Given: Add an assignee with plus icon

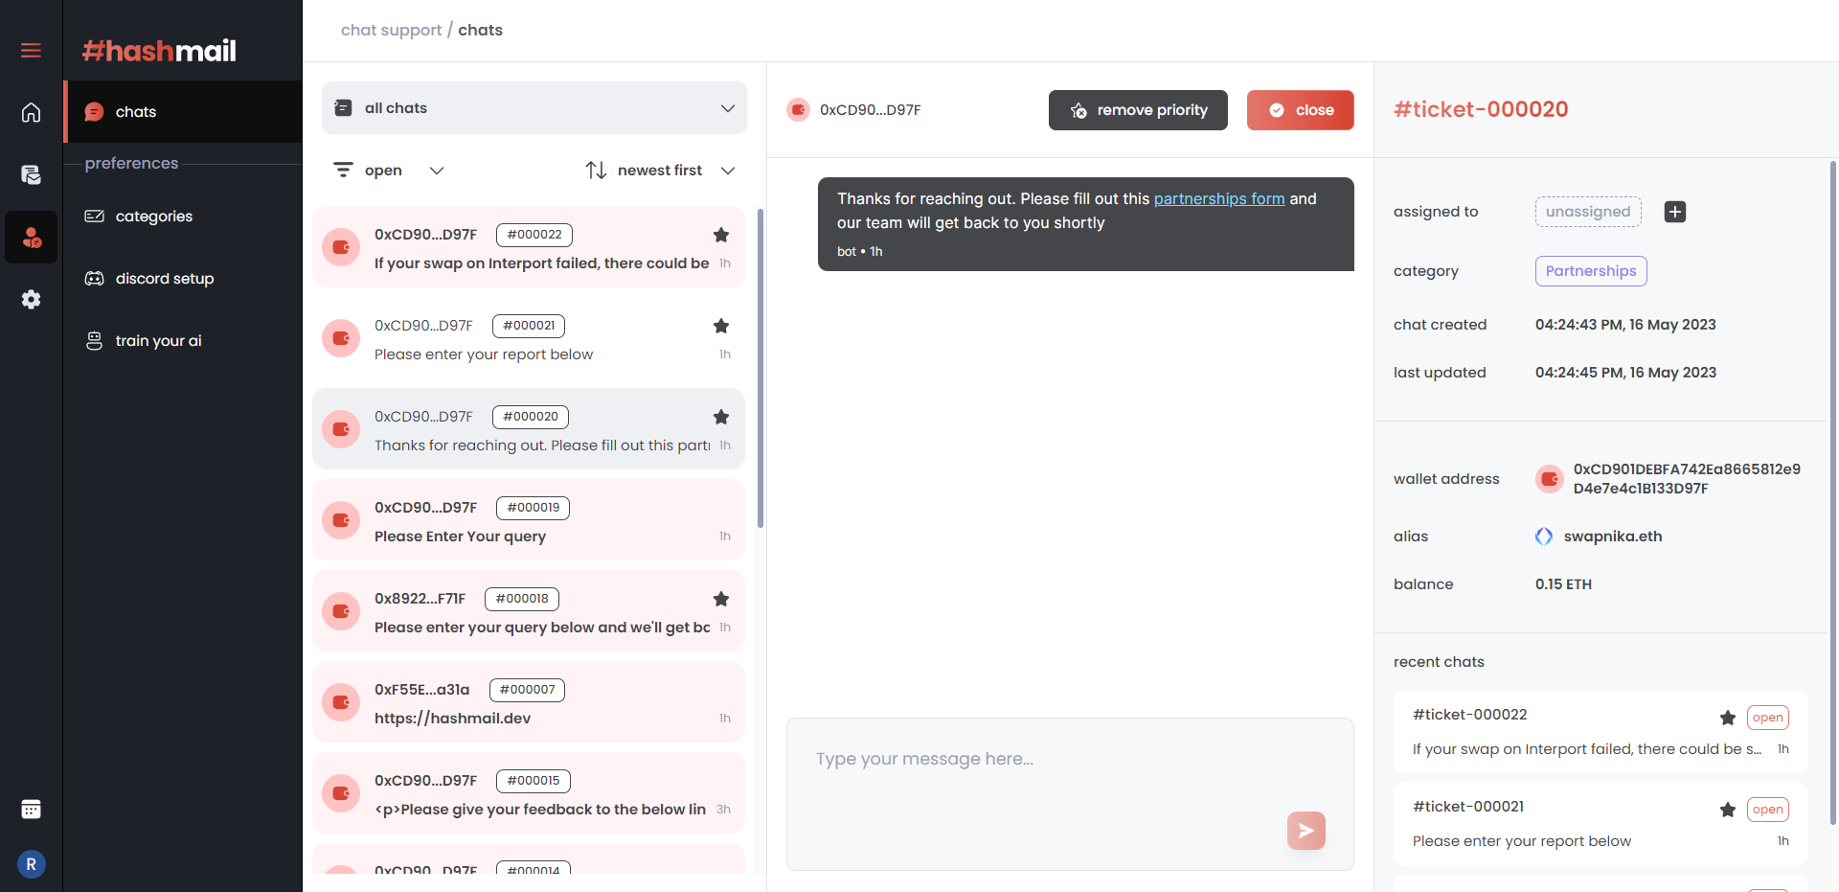Looking at the screenshot, I should (1674, 212).
